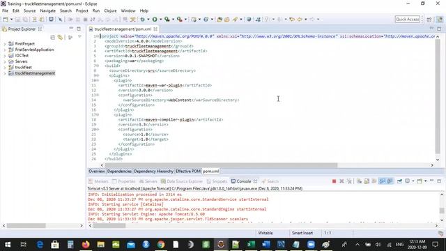
Task: Switch to the Dependency Hierarchy tab
Action: (153, 172)
